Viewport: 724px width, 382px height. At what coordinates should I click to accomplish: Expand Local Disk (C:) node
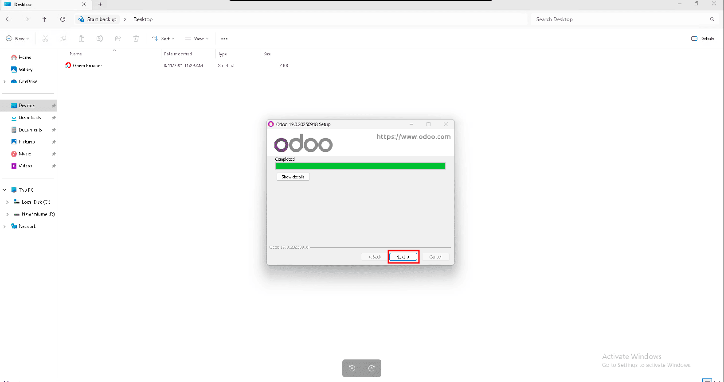(x=8, y=202)
